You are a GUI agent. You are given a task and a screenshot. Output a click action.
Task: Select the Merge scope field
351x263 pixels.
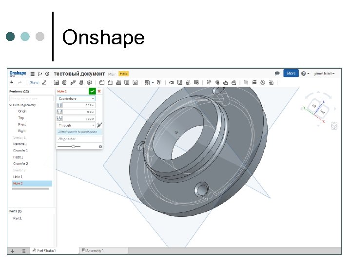pyautogui.click(x=79, y=139)
